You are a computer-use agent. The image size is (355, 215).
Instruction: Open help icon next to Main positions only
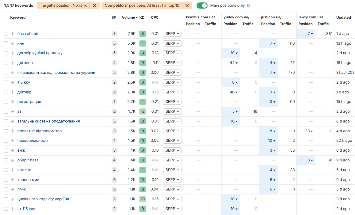248,6
